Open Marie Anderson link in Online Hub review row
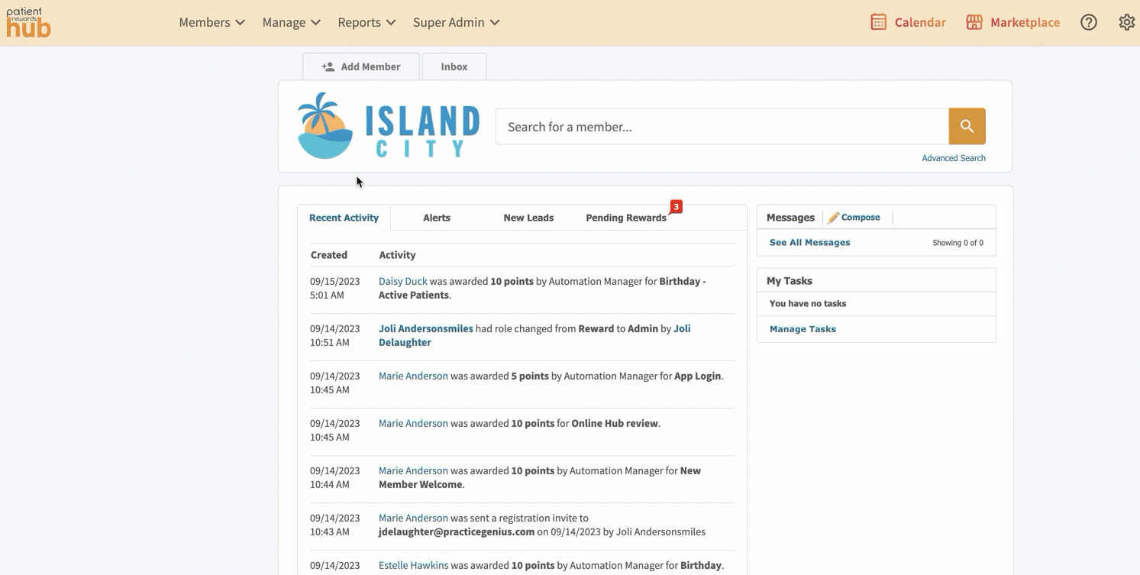This screenshot has width=1140, height=575. (x=413, y=423)
